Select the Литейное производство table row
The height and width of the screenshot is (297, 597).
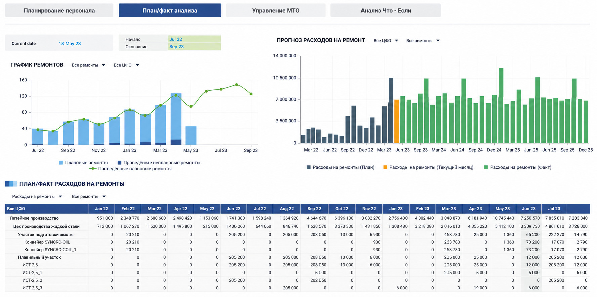tap(297, 218)
